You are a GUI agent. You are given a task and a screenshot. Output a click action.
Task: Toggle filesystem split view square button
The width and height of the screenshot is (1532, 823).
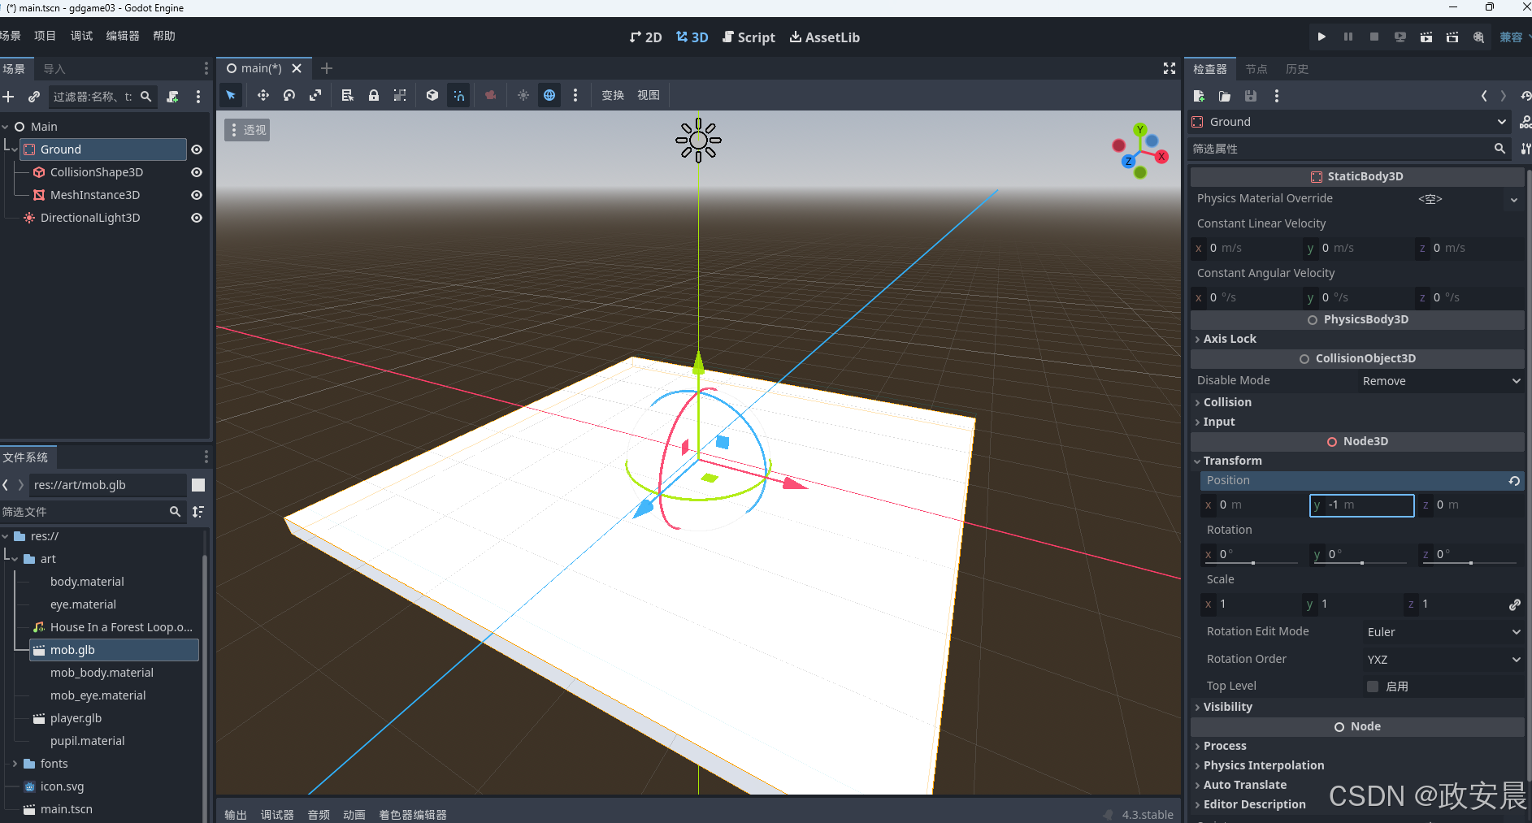click(198, 485)
